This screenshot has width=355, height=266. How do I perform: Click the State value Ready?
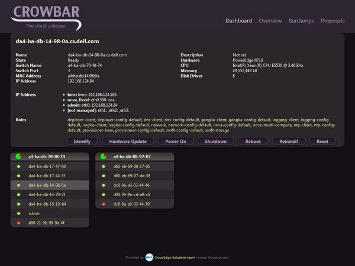[x=73, y=60]
